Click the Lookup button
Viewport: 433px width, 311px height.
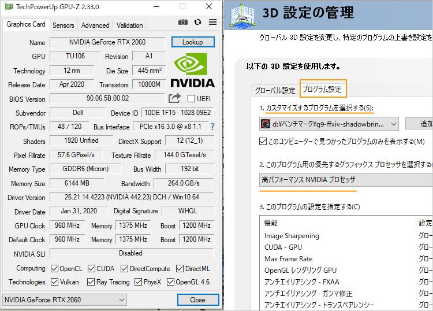[x=193, y=42]
